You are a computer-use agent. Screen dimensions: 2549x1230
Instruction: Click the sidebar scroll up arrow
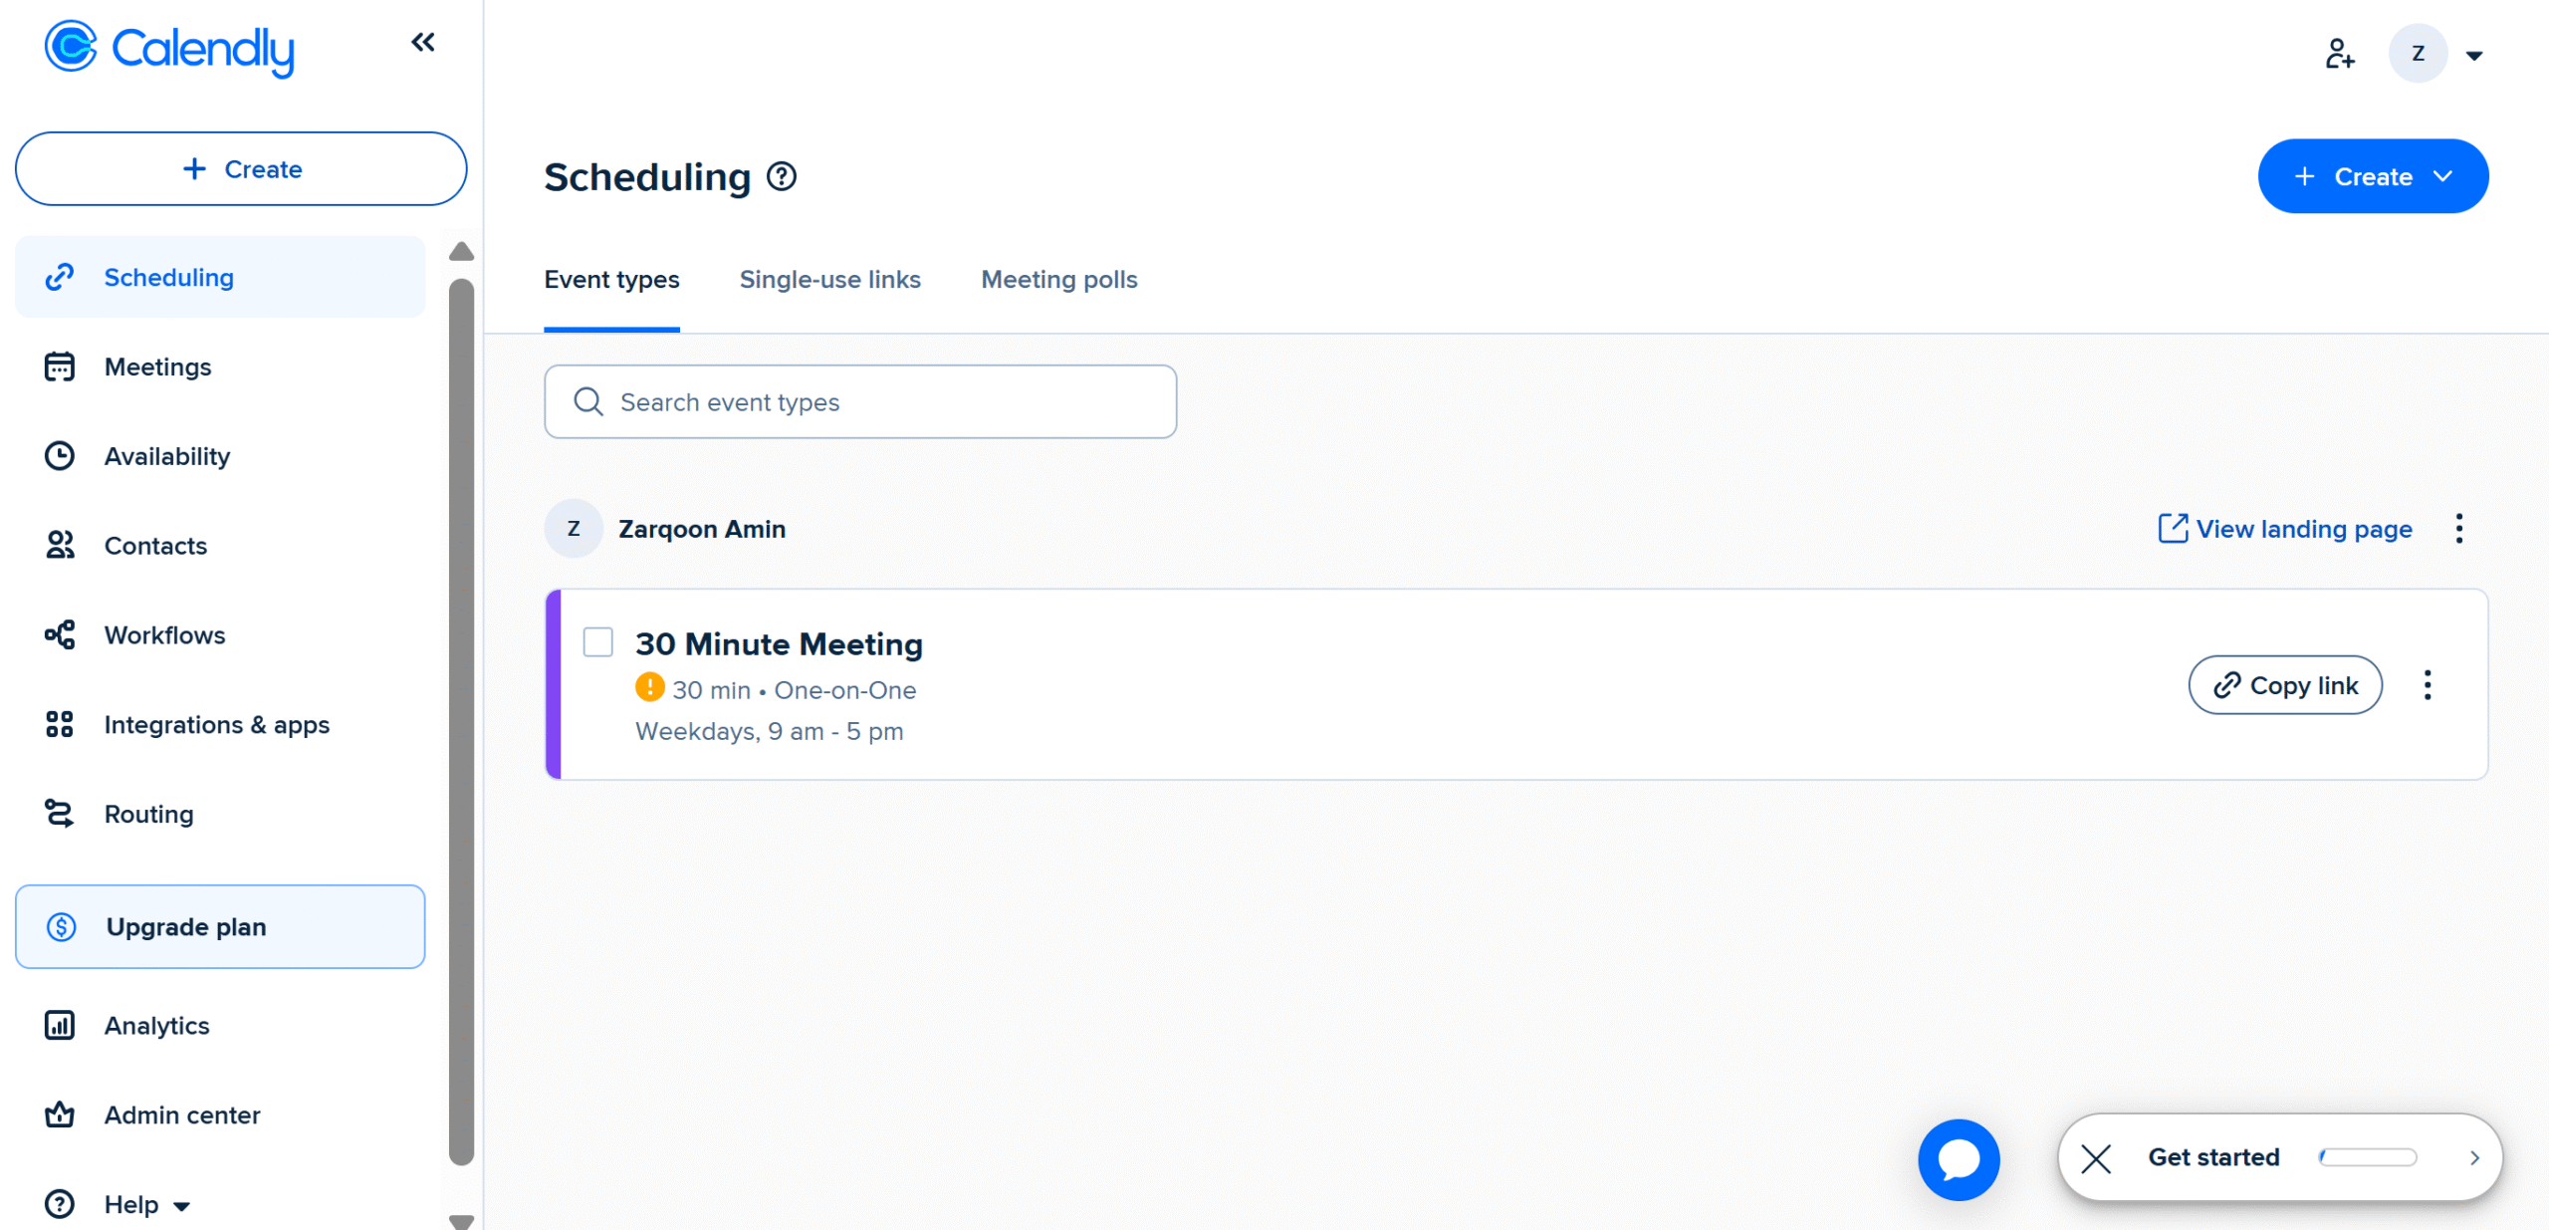(x=461, y=251)
